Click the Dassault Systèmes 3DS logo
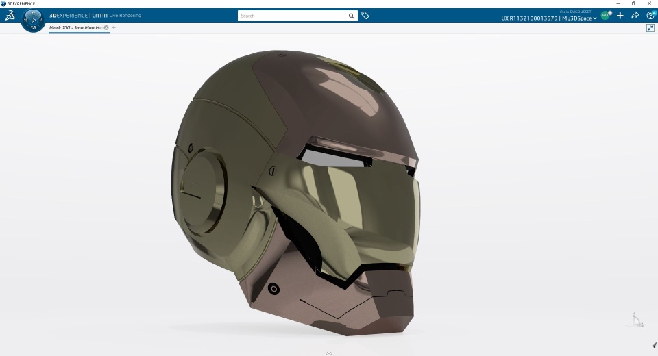Image resolution: width=658 pixels, height=356 pixels. 10,16
